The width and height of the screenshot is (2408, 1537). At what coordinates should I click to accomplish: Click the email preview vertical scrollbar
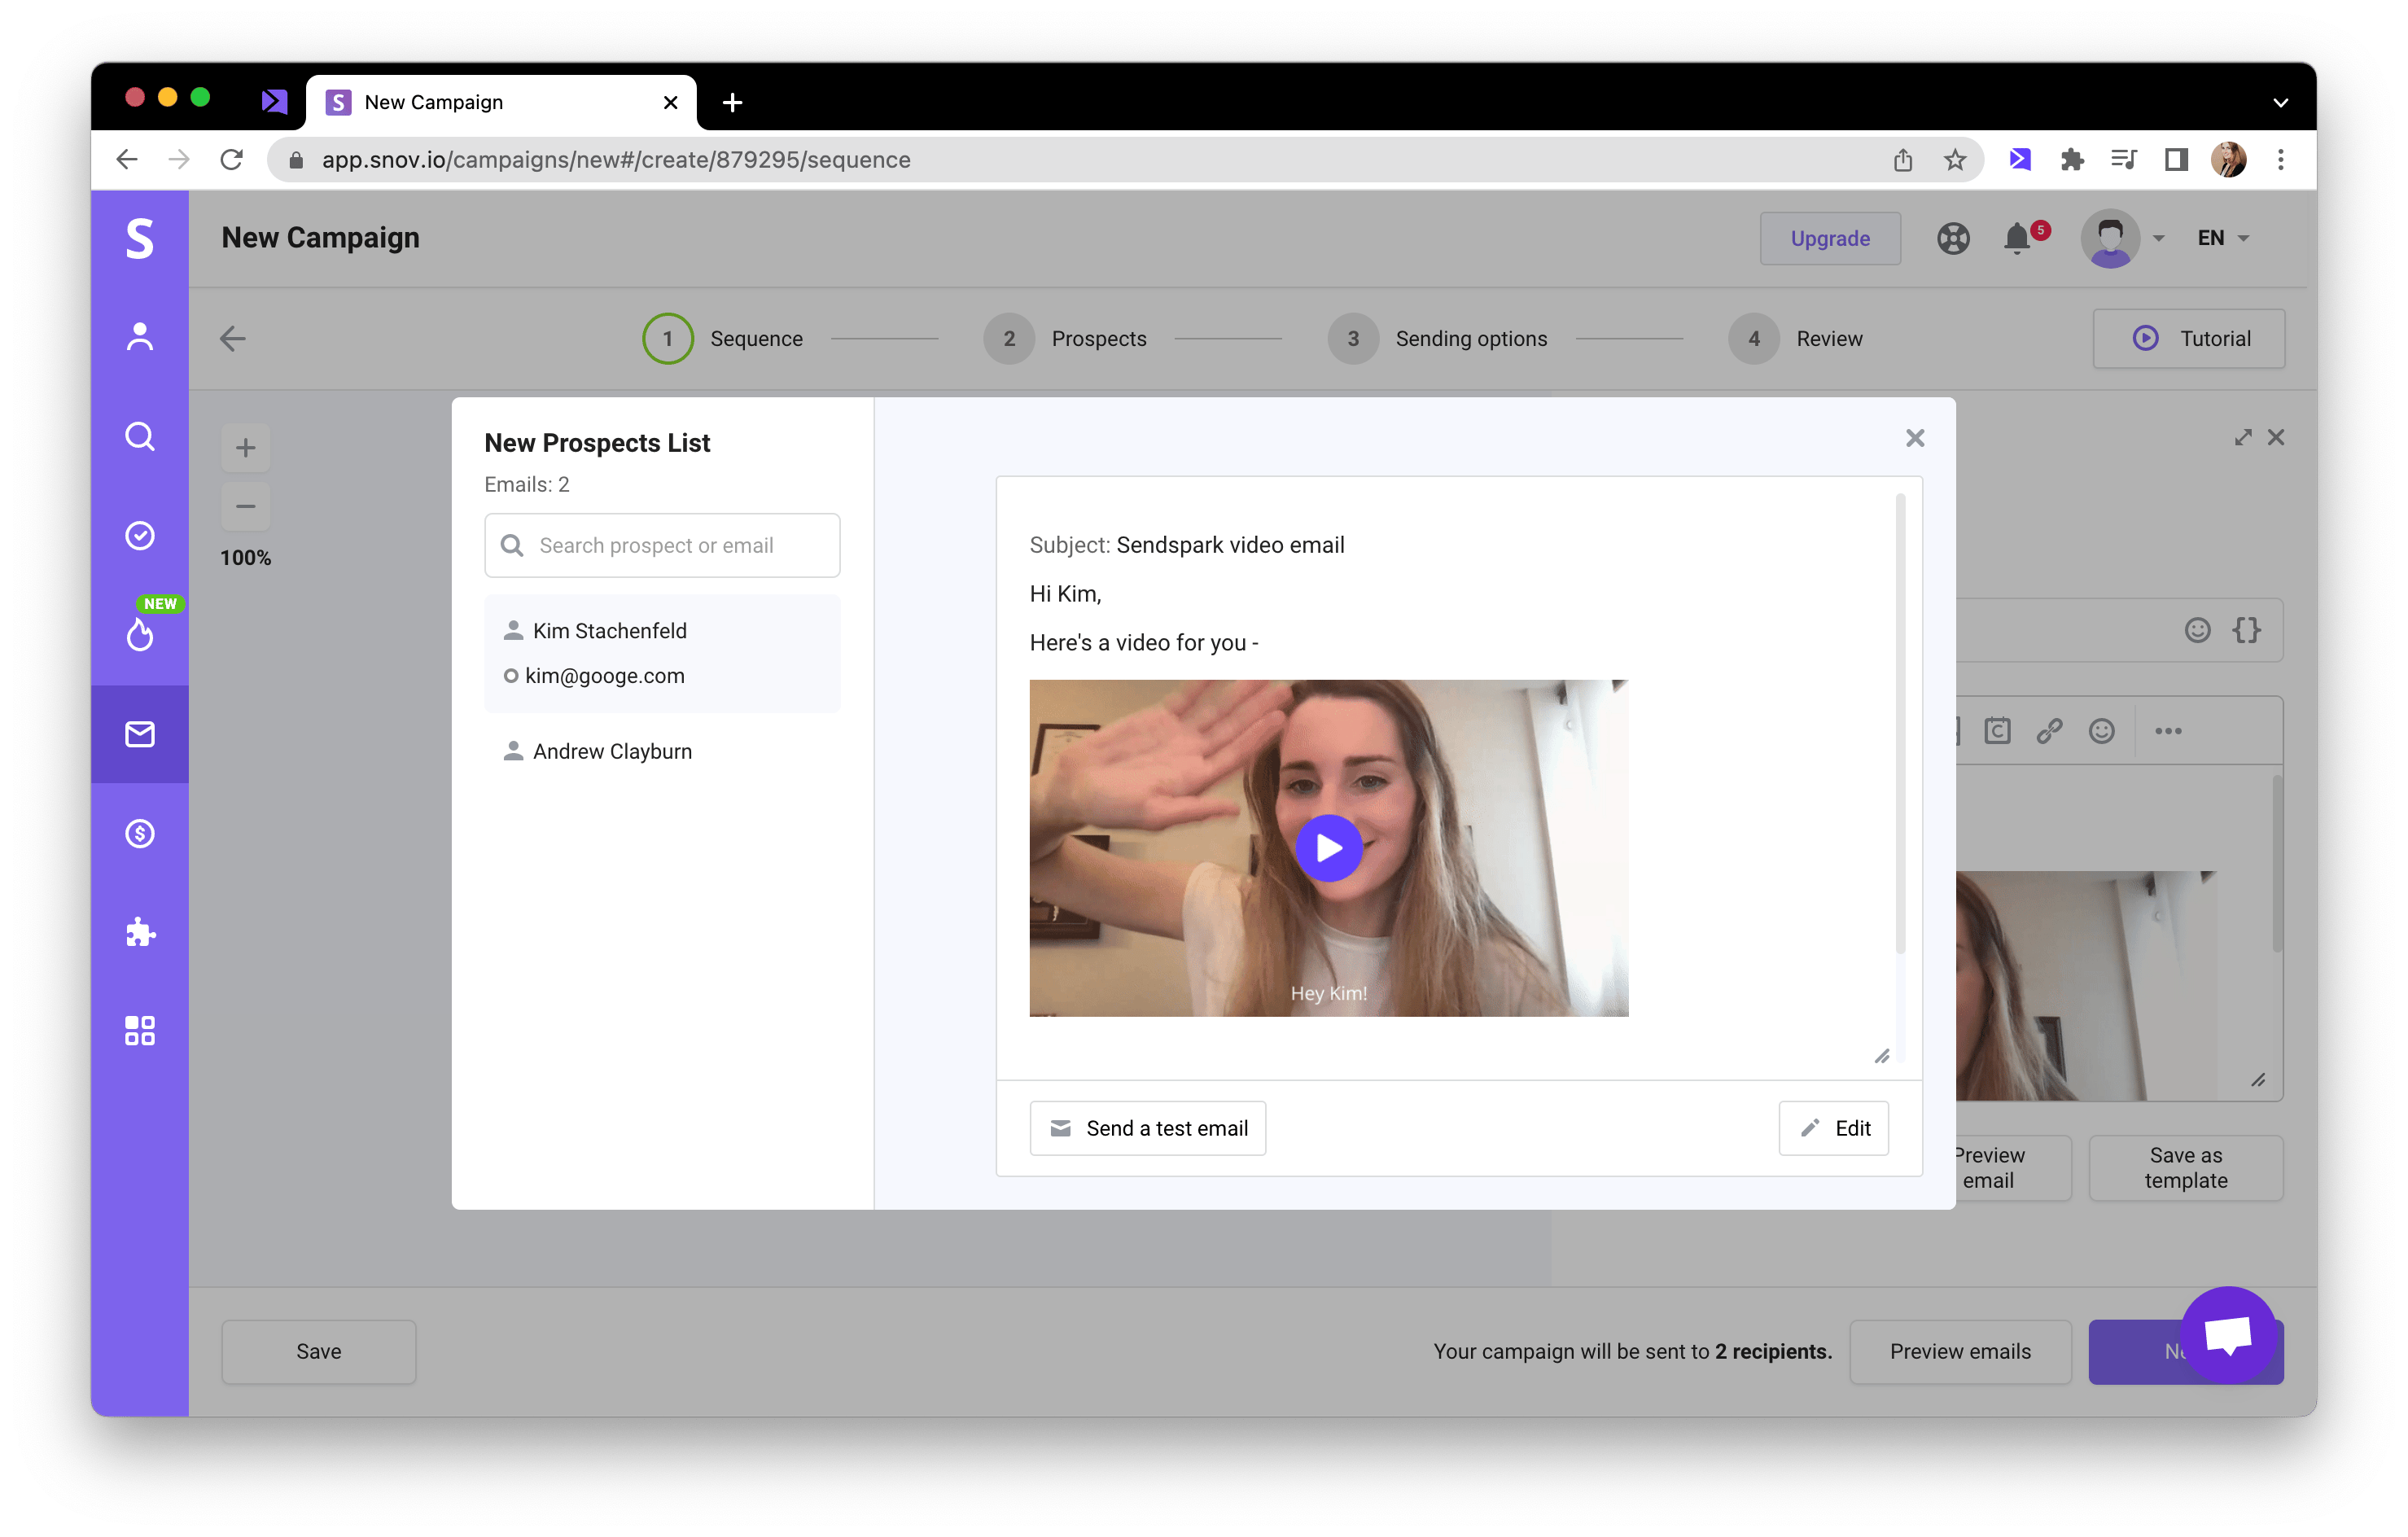coord(1899,722)
